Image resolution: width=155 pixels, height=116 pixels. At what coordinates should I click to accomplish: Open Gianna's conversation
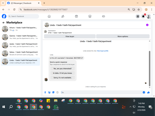pyautogui.click(x=20, y=37)
